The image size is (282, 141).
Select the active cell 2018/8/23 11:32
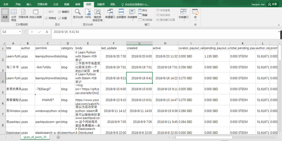click(165, 56)
